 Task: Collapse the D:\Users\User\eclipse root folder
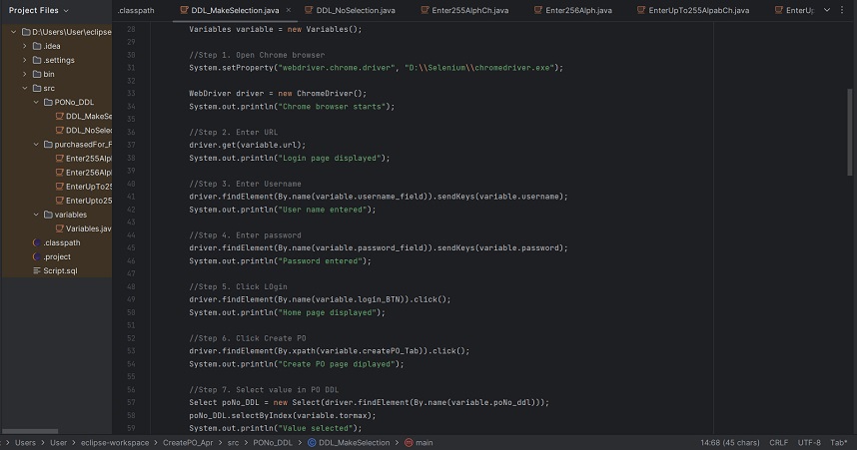pyautogui.click(x=14, y=32)
